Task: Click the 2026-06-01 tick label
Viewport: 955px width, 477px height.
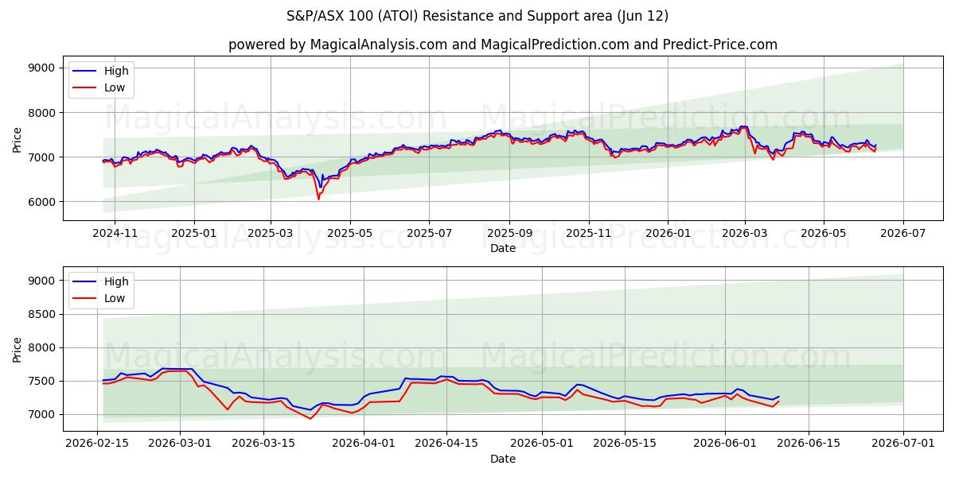Action: [725, 444]
